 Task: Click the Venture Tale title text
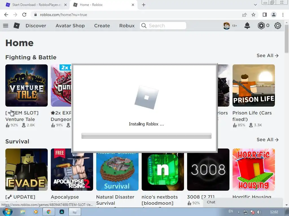(x=22, y=116)
